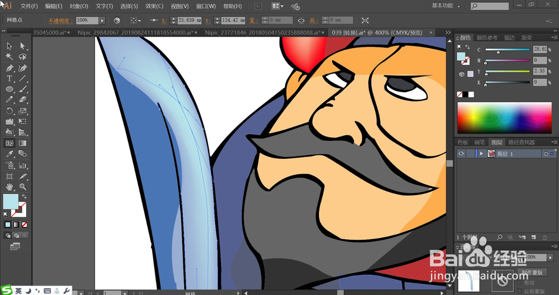The image size is (559, 295).
Task: Select the Gradient tool
Action: click(x=22, y=143)
